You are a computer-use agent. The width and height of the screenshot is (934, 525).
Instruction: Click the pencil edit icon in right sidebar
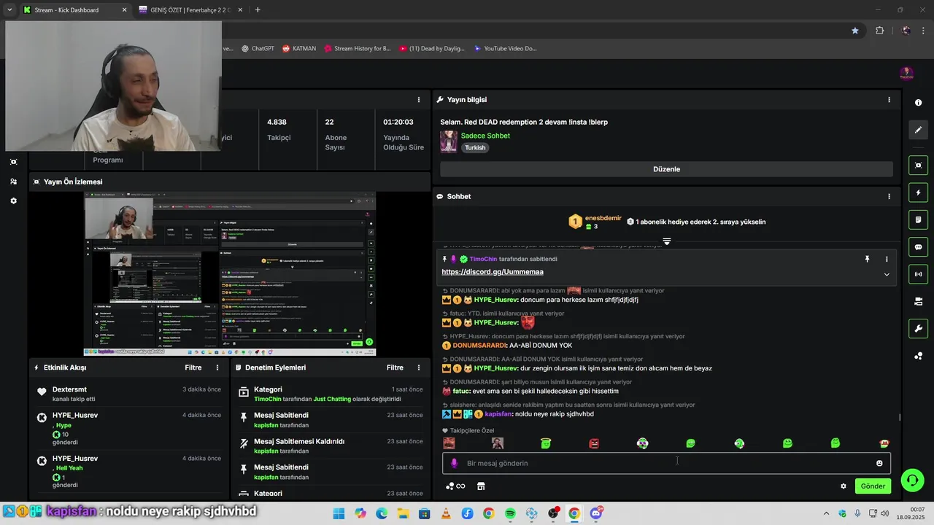pyautogui.click(x=918, y=130)
